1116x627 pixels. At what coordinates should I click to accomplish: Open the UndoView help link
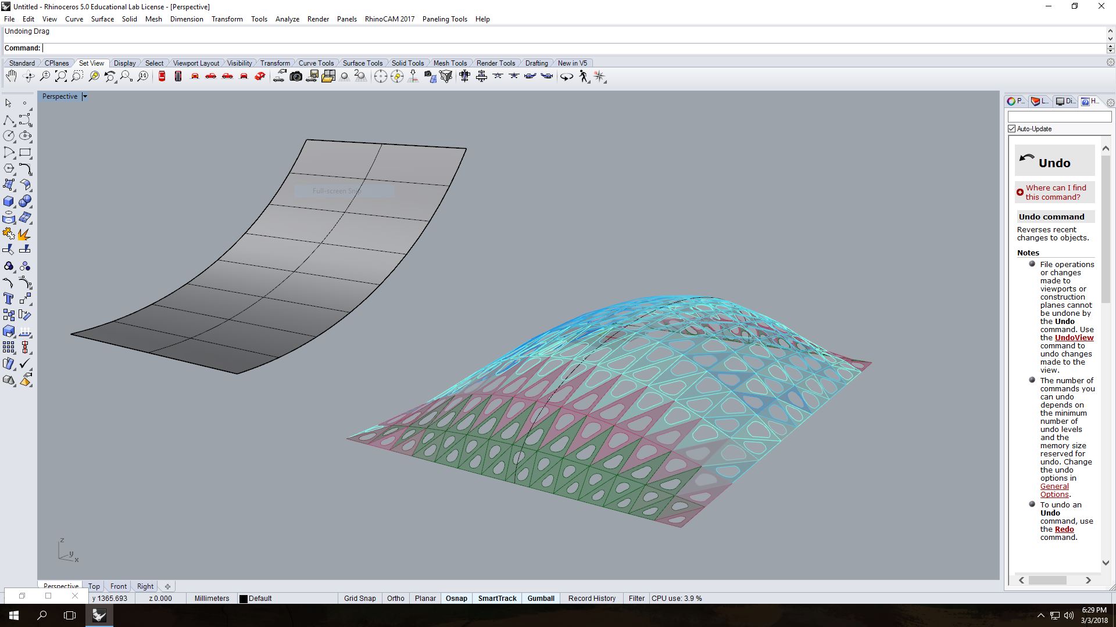pos(1074,337)
